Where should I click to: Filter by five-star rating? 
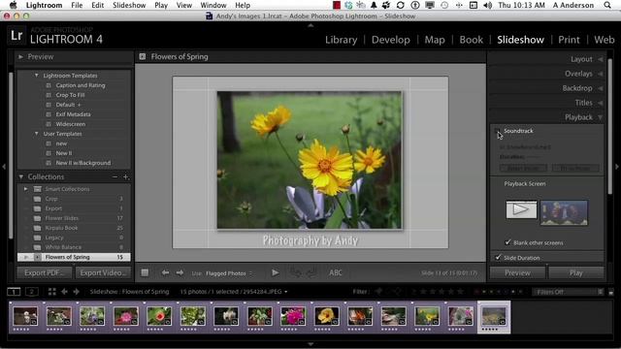(461, 292)
